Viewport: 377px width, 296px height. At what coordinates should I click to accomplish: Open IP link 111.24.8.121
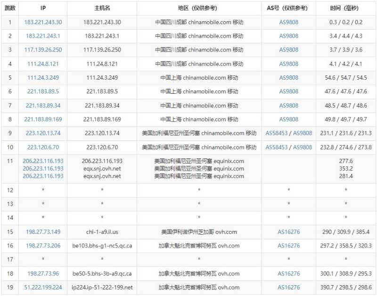tap(43, 64)
